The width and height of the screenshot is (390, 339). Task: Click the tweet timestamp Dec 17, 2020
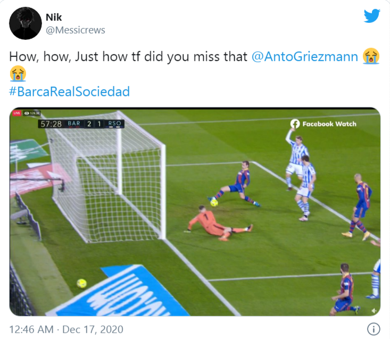click(x=66, y=329)
